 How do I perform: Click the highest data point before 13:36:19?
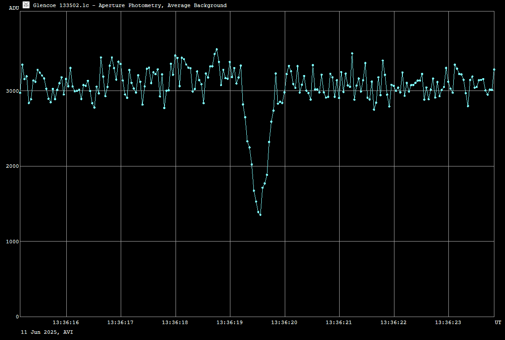217,49
